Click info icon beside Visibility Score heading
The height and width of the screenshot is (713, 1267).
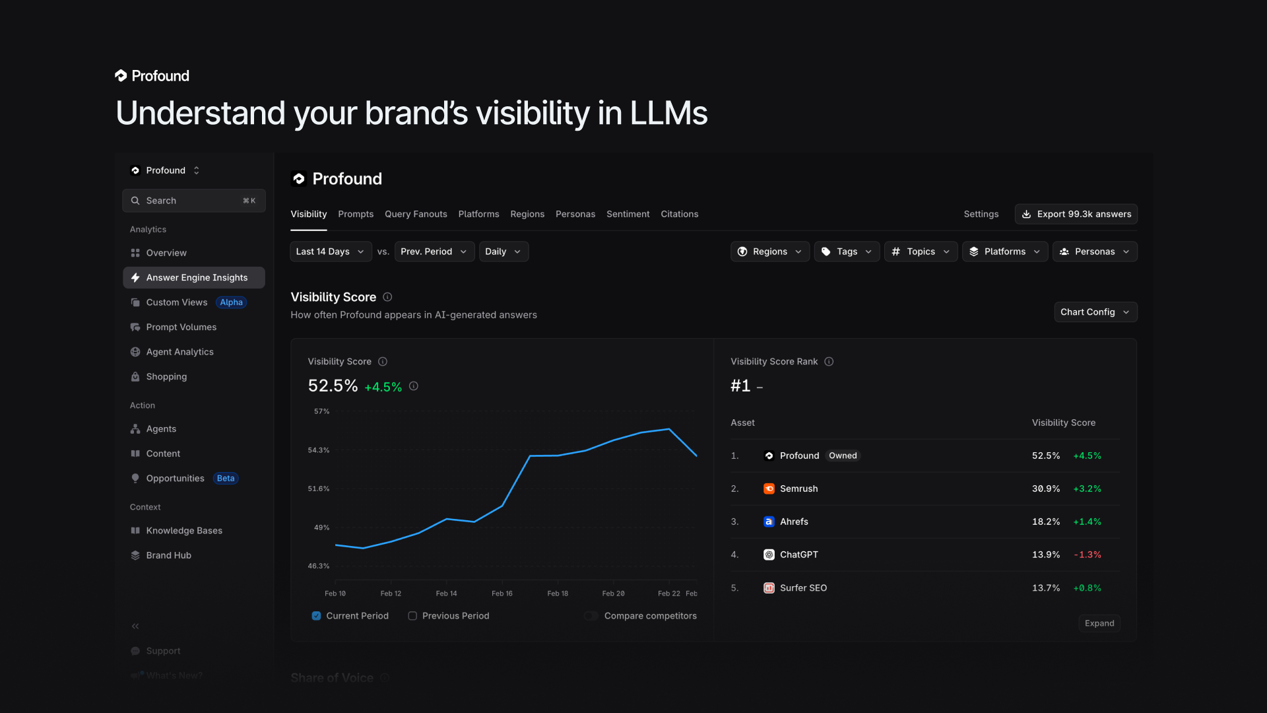pyautogui.click(x=387, y=297)
